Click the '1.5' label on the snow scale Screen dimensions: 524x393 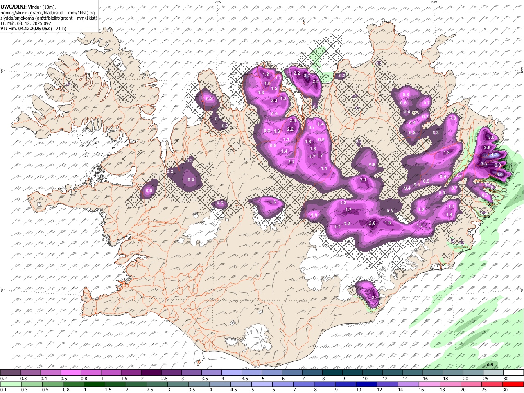124,379
